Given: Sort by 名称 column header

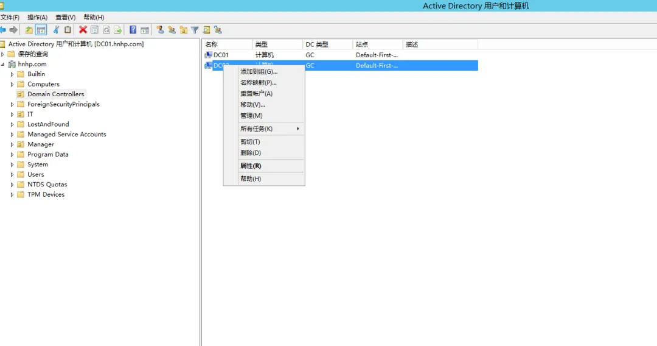Looking at the screenshot, I should 228,44.
